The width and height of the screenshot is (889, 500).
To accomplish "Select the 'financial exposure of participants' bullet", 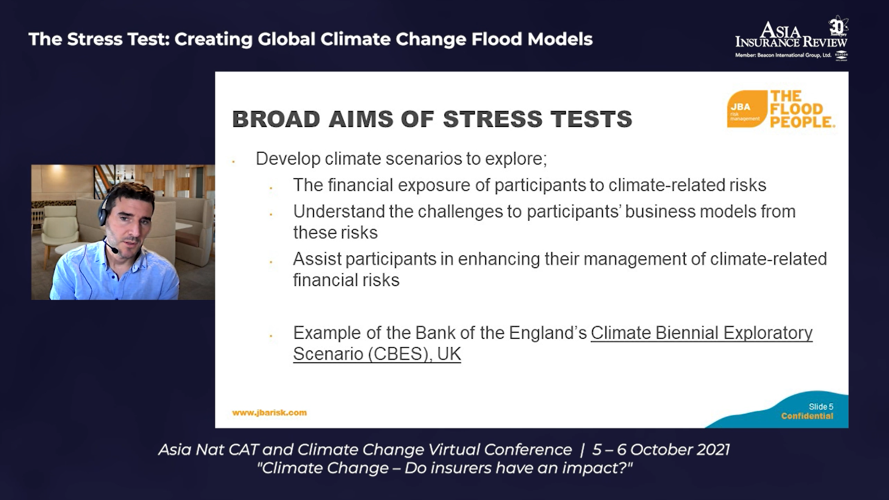I will coord(530,185).
